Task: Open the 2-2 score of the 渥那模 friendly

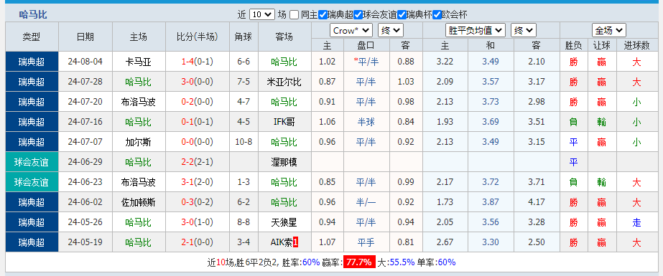Action: pos(187,162)
